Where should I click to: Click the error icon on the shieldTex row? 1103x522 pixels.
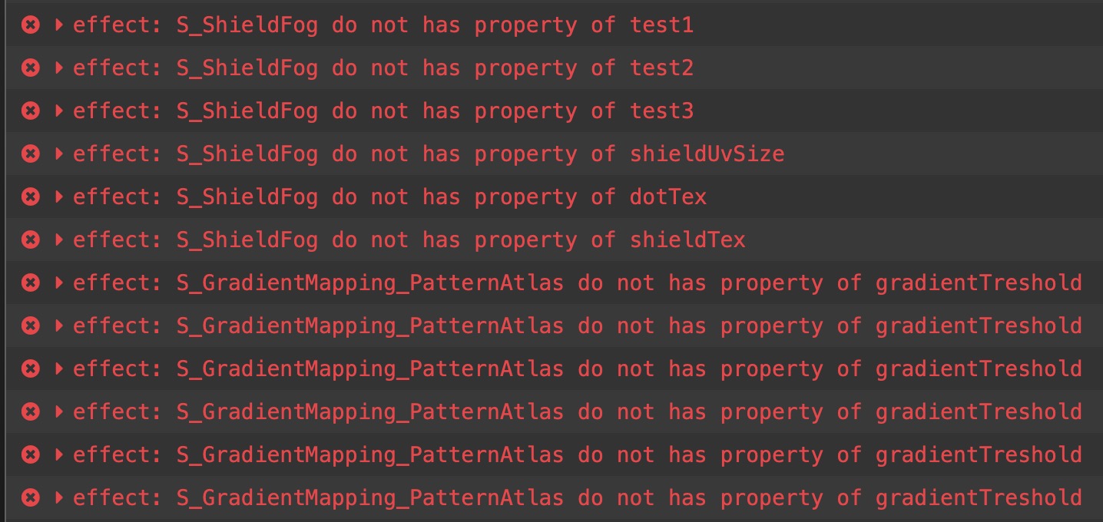(30, 240)
